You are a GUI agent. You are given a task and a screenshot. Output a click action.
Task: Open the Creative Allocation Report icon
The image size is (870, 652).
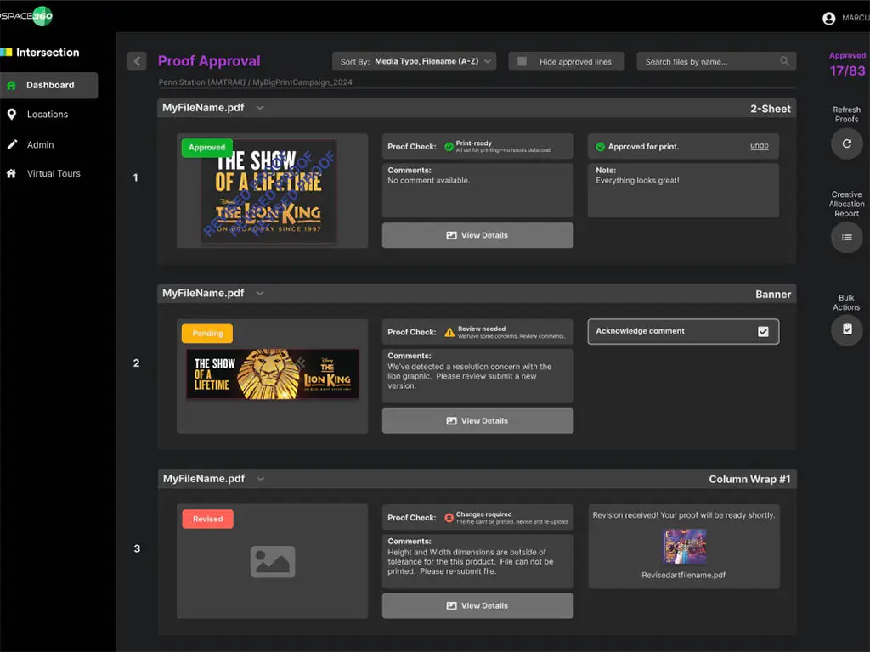[x=846, y=238]
